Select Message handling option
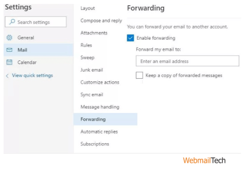The height and width of the screenshot is (169, 245). click(x=100, y=107)
